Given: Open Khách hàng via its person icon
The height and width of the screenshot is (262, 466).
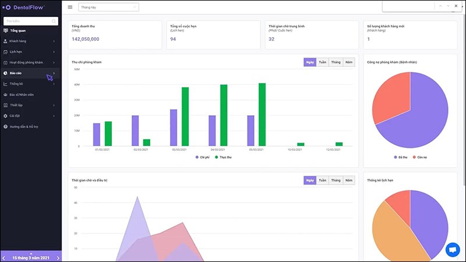Looking at the screenshot, I should click(x=5, y=41).
